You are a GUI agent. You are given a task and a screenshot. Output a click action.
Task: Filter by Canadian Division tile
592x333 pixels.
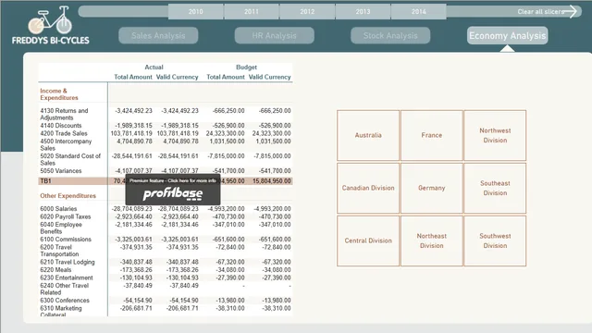(368, 188)
